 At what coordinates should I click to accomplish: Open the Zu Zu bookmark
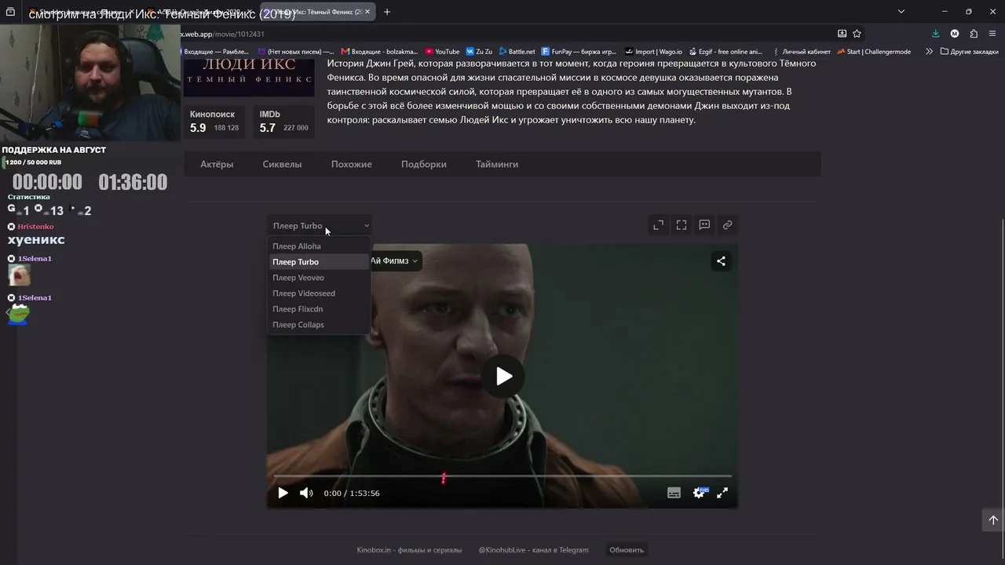(479, 52)
